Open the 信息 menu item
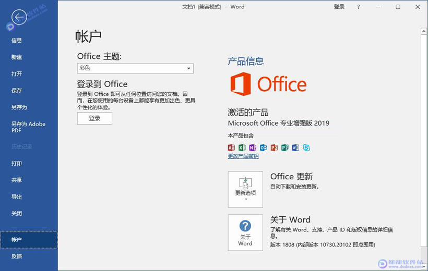The width and height of the screenshot is (428, 271). 17,41
